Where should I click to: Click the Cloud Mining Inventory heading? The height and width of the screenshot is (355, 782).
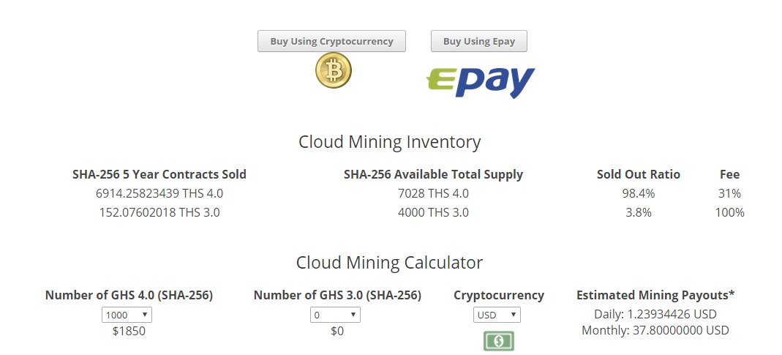389,142
